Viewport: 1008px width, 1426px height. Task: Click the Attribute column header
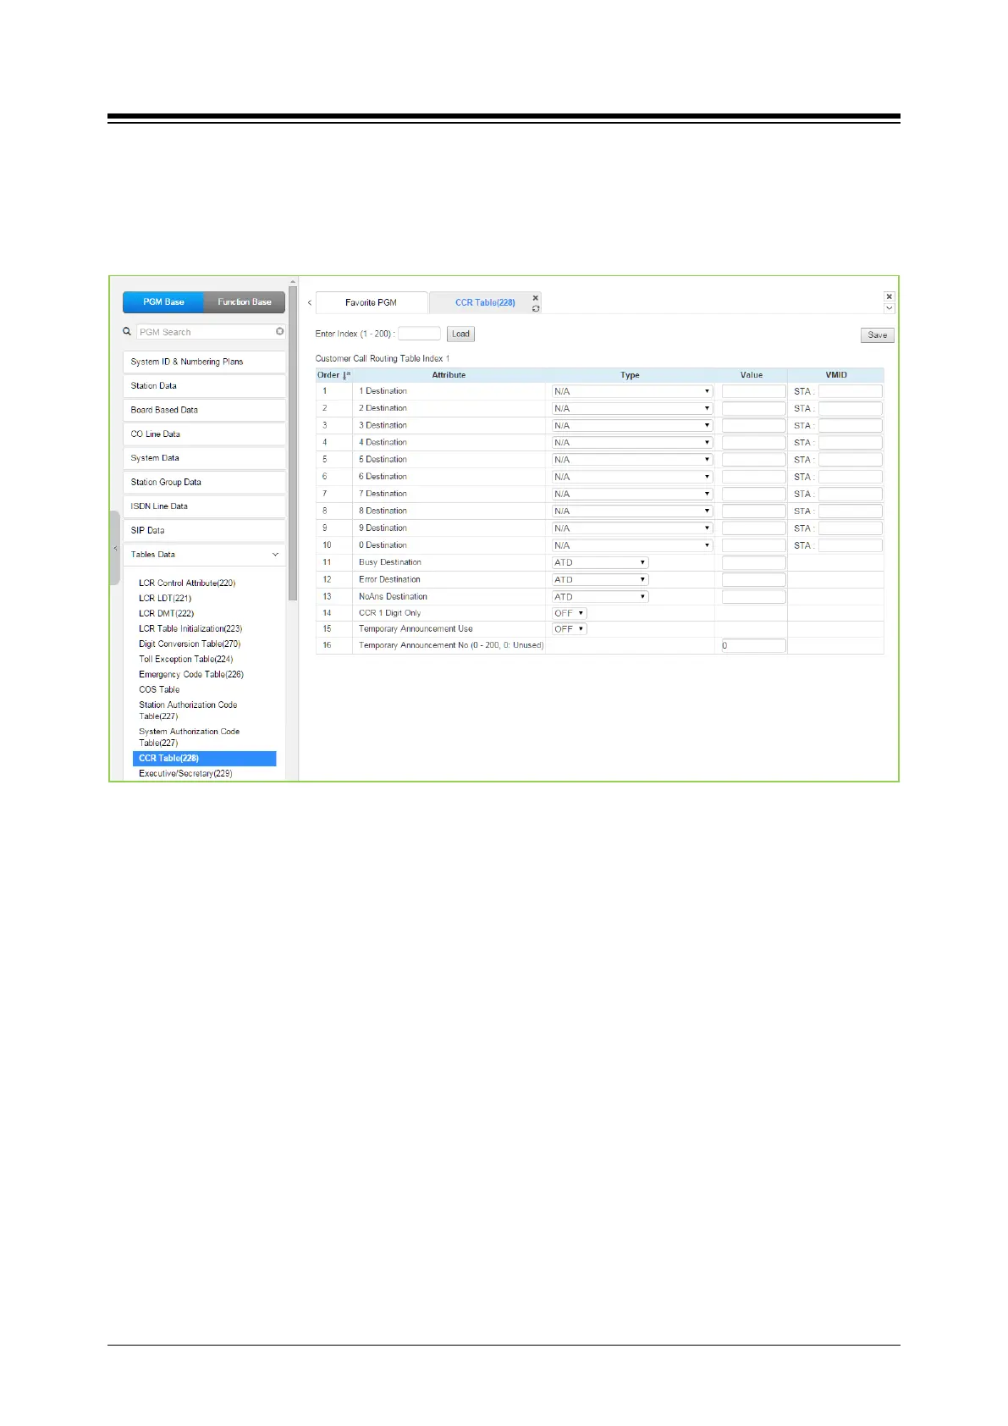(449, 375)
